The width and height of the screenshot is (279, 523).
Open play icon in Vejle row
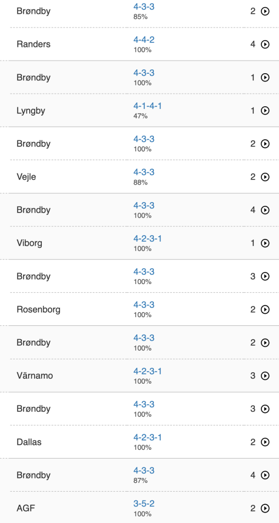265,177
